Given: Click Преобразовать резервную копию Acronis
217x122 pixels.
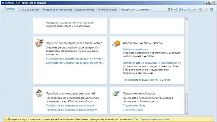Looking at the screenshot, I should [x=71, y=105].
